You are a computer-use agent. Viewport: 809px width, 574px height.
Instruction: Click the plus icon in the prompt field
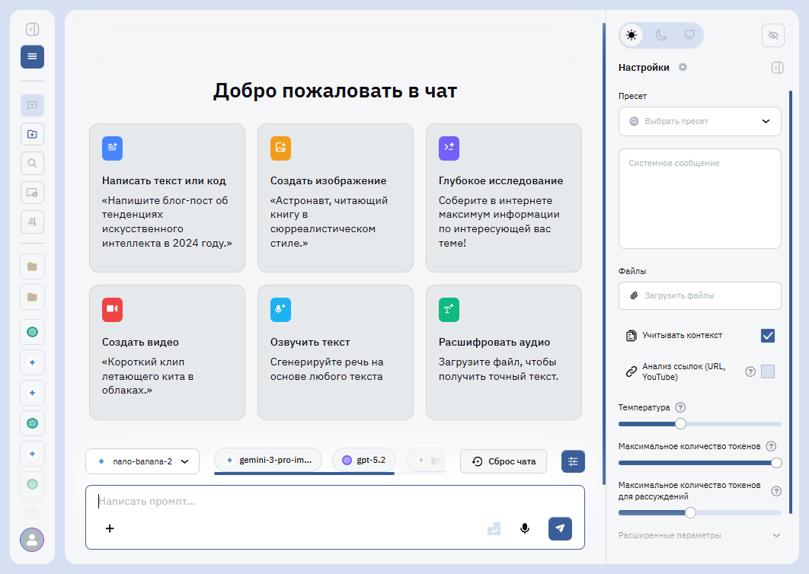(110, 528)
